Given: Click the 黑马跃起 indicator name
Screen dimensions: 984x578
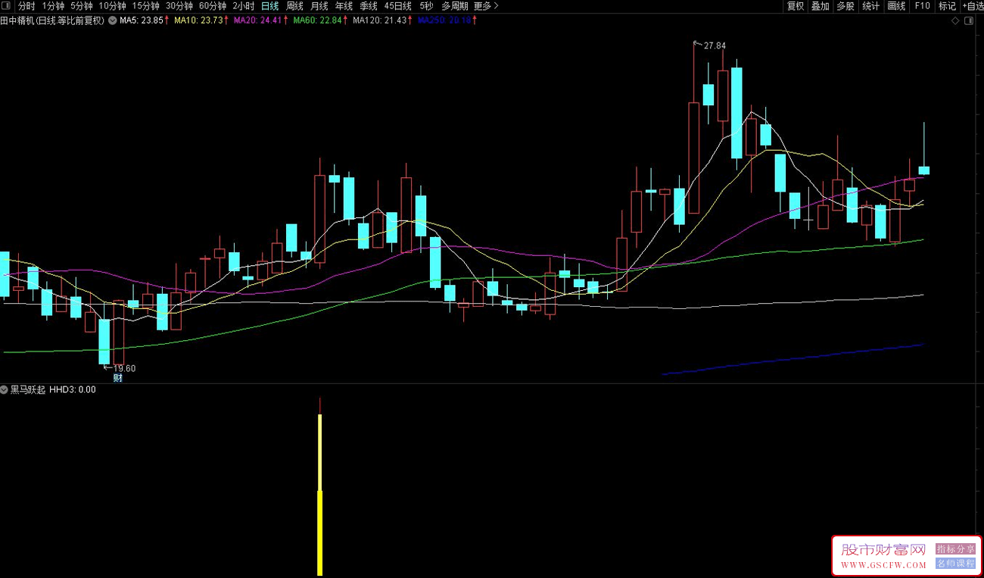Looking at the screenshot, I should pos(28,389).
